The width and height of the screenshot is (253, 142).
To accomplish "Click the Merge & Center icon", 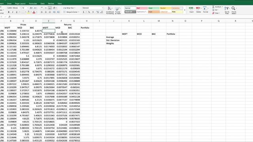I will pos(64,12).
